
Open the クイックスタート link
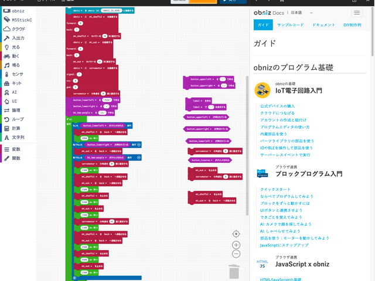coord(275,189)
